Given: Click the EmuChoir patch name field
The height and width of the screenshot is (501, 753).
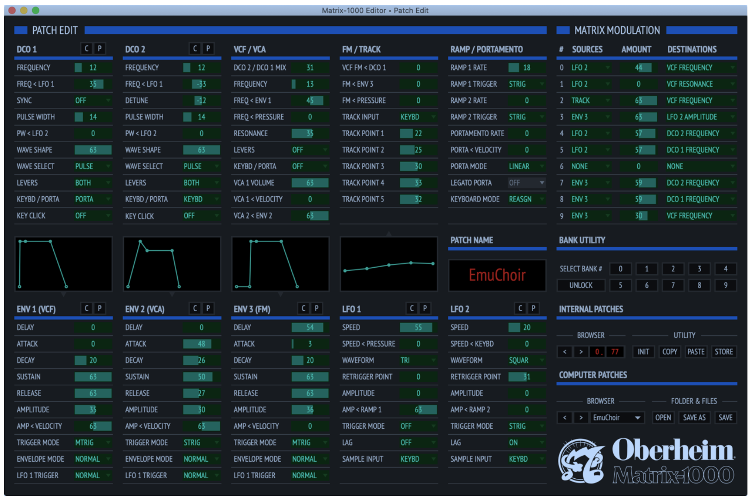Looking at the screenshot, I should tap(497, 275).
